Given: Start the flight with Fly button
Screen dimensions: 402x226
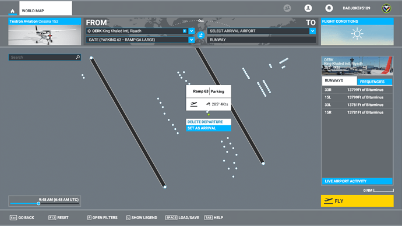Looking at the screenshot, I should tap(357, 201).
